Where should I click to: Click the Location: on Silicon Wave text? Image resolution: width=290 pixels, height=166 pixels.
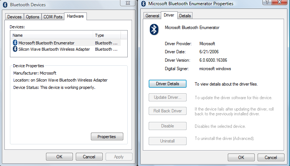click(60, 80)
